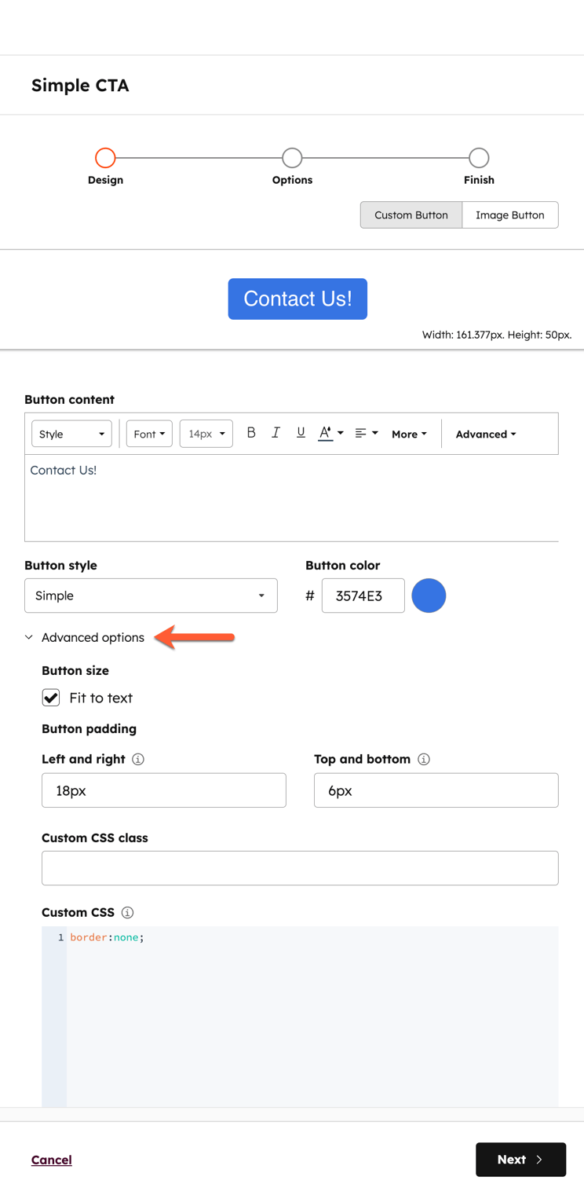
Task: Click the Next button
Action: click(520, 1160)
